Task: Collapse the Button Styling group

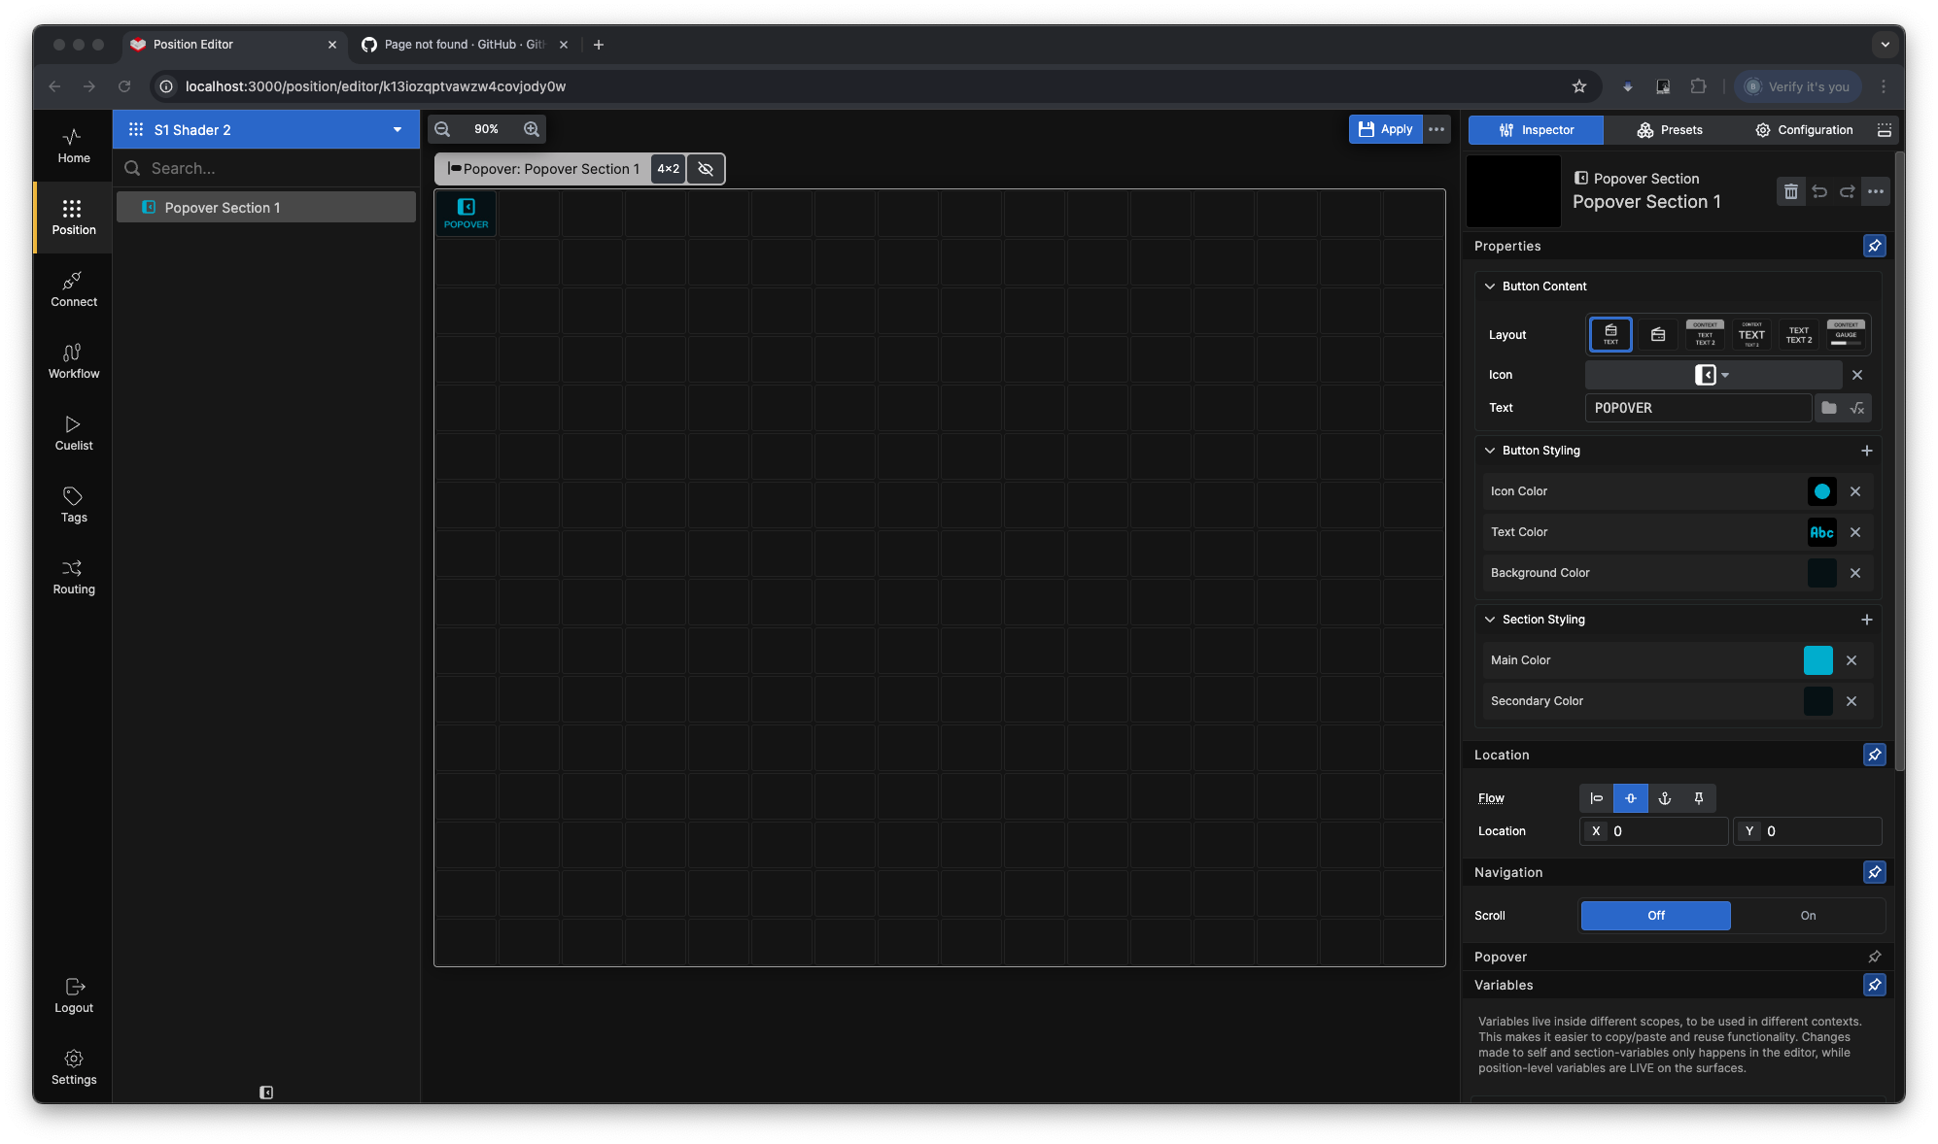Action: (x=1490, y=451)
